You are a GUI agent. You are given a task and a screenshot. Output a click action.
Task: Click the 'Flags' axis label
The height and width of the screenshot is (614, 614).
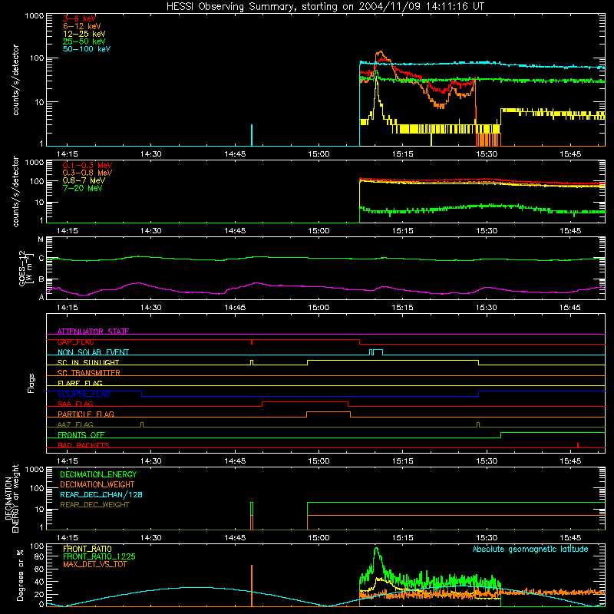click(x=31, y=383)
